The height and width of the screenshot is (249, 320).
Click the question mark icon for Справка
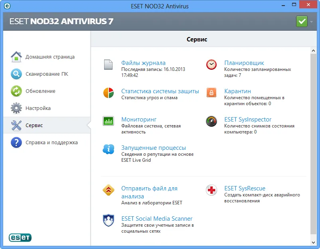pos(16,142)
